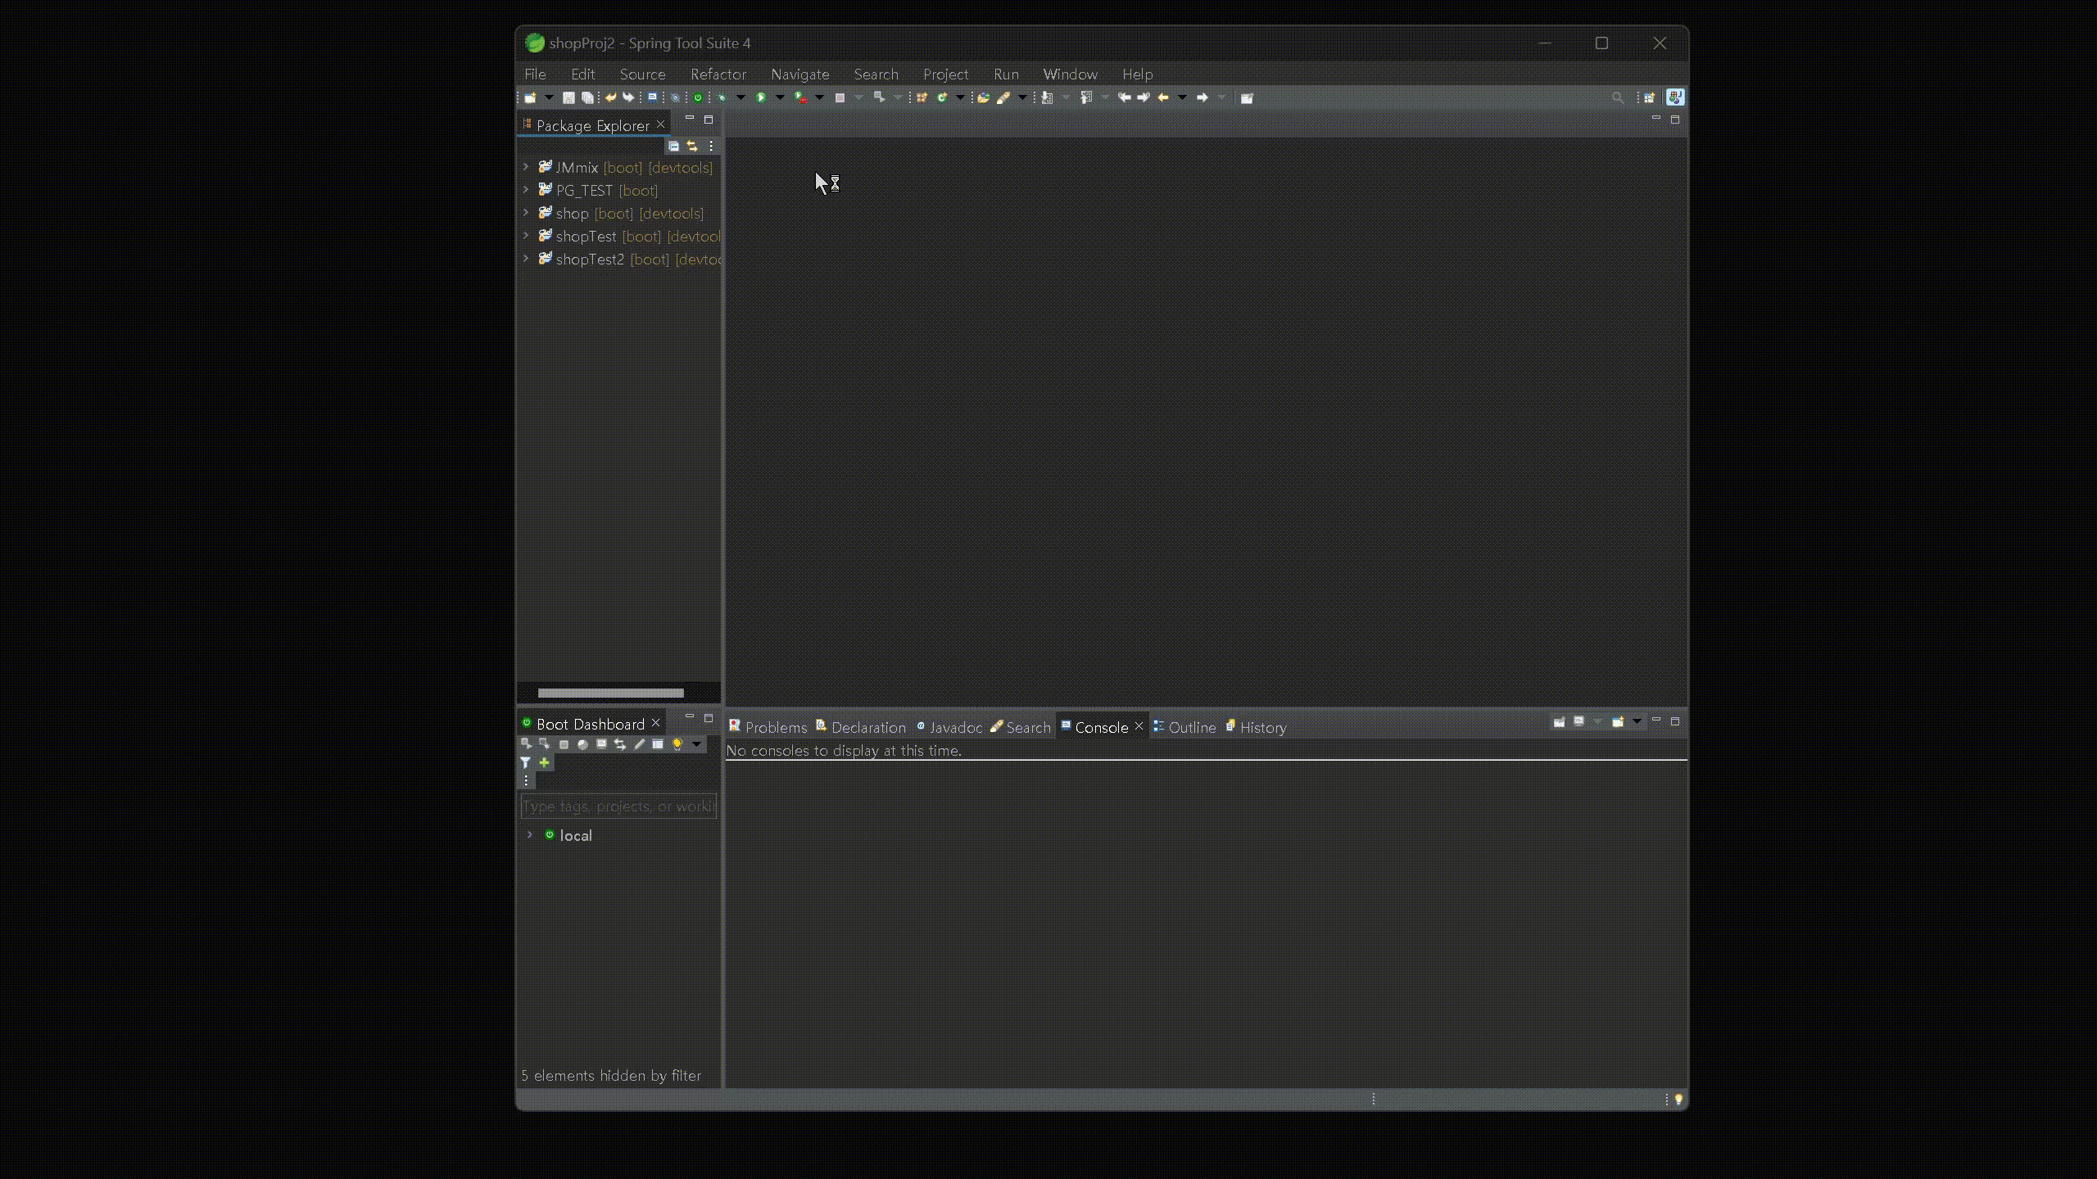
Task: Open the Run button dropdown arrow
Action: point(780,97)
